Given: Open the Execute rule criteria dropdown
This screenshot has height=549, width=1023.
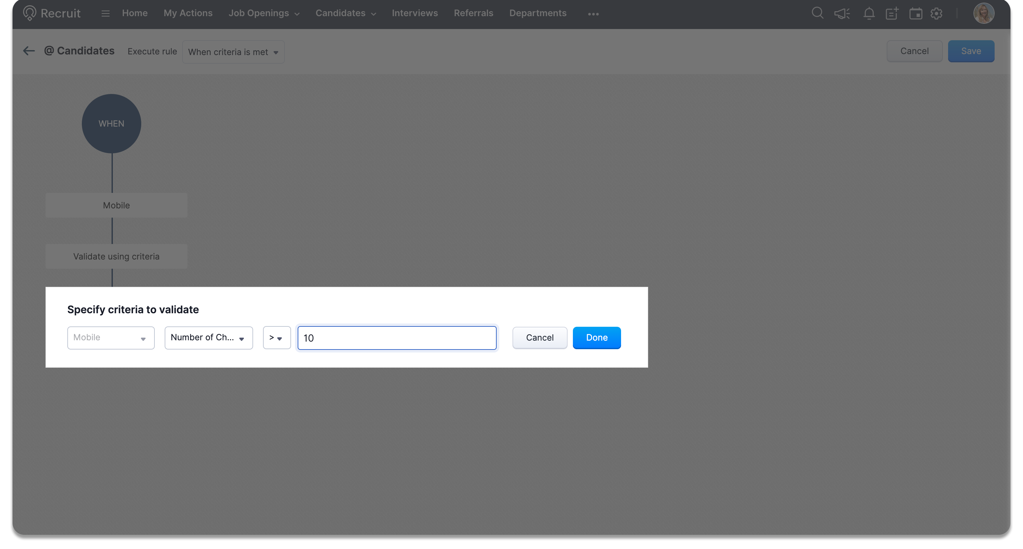Looking at the screenshot, I should [233, 52].
